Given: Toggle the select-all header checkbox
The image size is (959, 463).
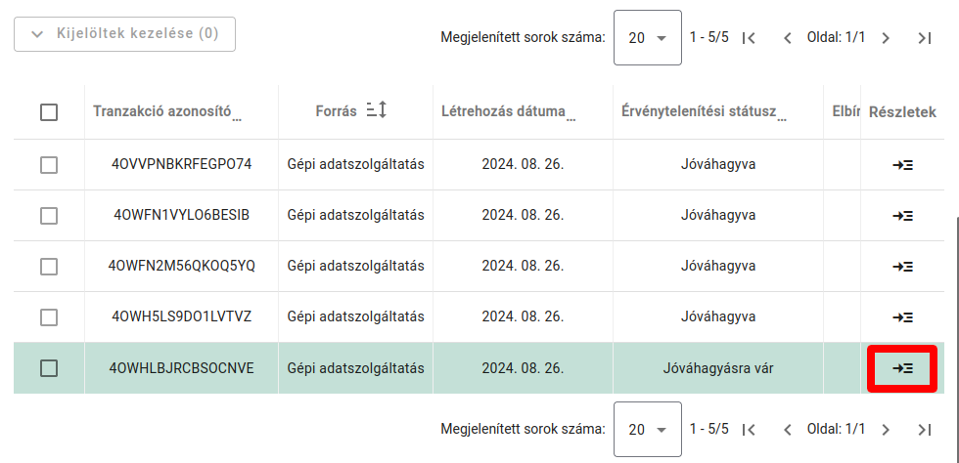Looking at the screenshot, I should tap(49, 112).
